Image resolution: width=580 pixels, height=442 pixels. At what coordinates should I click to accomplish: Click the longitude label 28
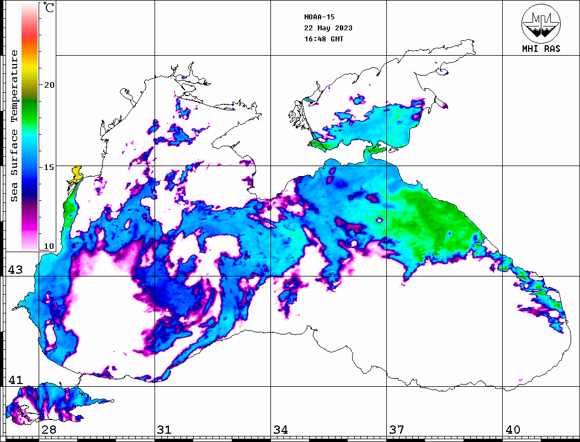pyautogui.click(x=49, y=429)
